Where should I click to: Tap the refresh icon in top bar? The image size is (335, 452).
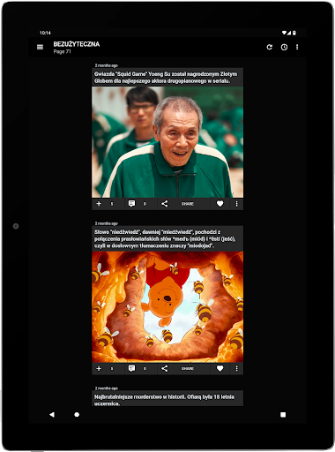270,47
